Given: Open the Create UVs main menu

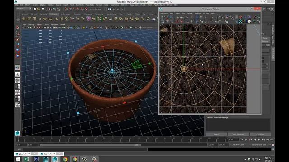Looking at the screenshot, I should pyautogui.click(x=115, y=5).
